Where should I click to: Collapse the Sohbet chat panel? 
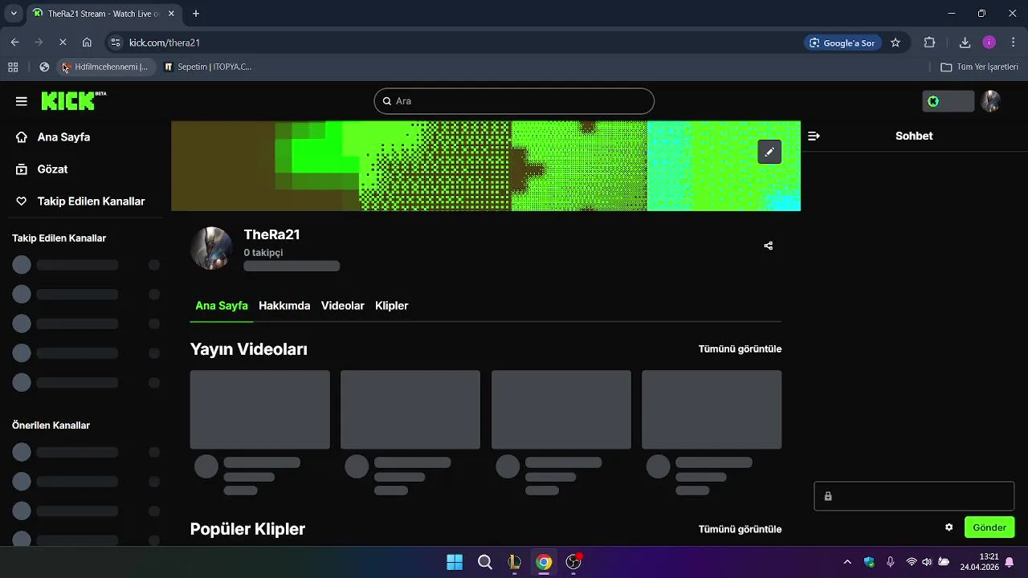pyautogui.click(x=814, y=136)
